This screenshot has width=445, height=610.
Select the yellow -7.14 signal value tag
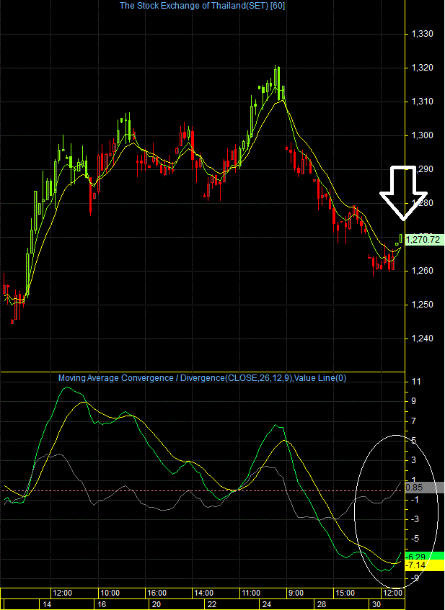[425, 565]
